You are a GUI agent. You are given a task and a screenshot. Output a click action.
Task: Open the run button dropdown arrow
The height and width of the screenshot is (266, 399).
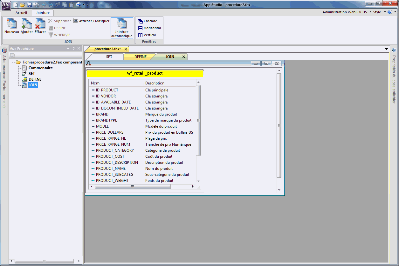click(83, 5)
